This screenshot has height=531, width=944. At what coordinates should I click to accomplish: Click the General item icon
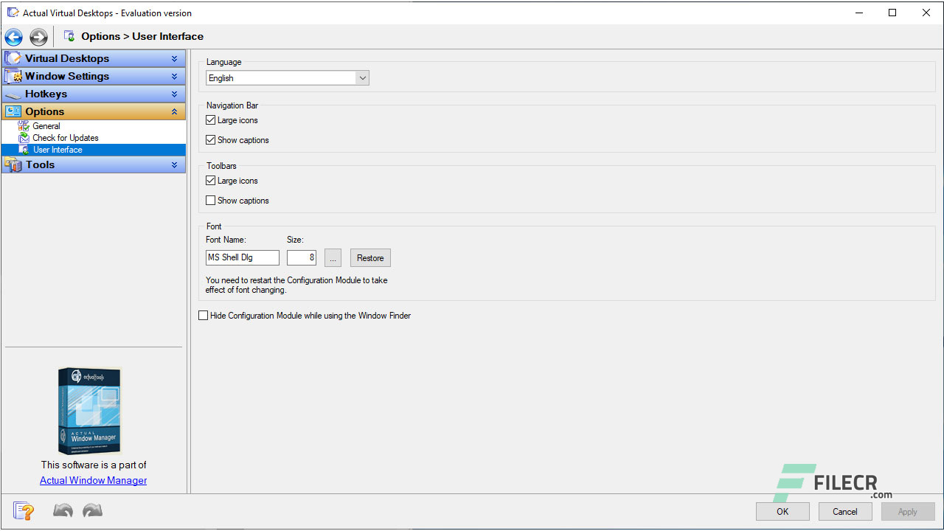[24, 126]
